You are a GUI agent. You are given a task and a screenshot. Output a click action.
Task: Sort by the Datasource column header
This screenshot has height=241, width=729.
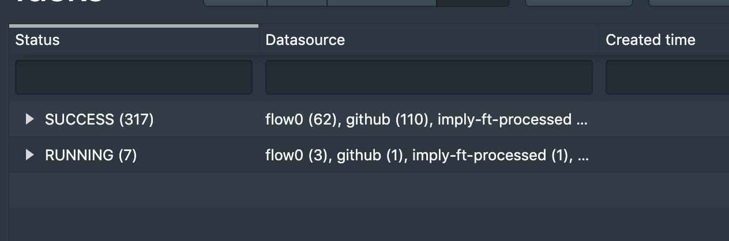(305, 40)
